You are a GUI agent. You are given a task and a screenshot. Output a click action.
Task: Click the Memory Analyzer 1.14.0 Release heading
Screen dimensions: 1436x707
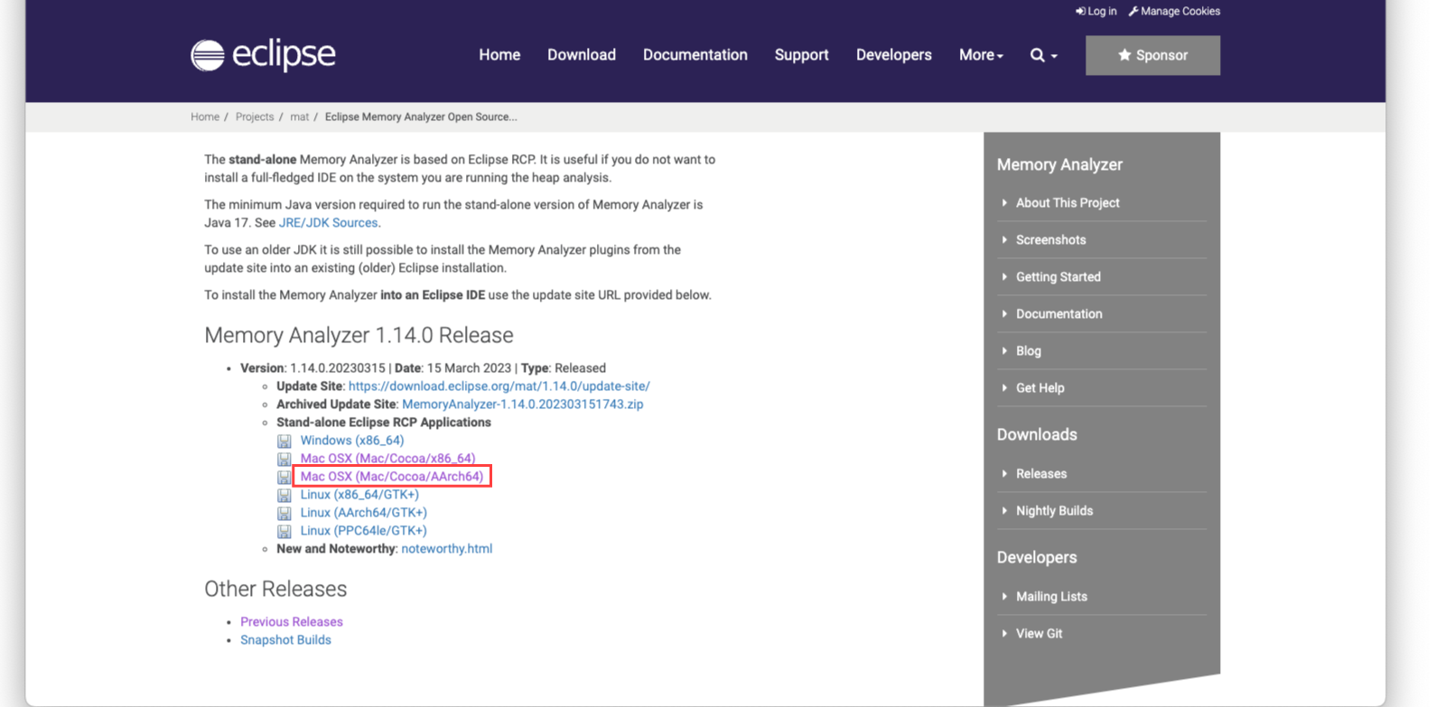(x=359, y=335)
